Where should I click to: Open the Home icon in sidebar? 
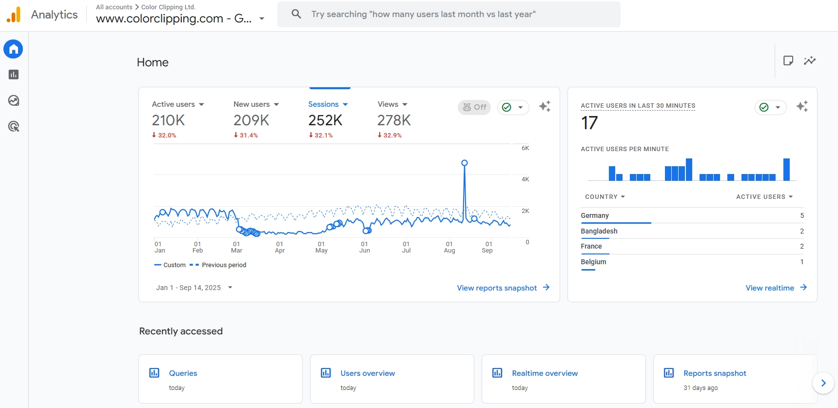(13, 49)
